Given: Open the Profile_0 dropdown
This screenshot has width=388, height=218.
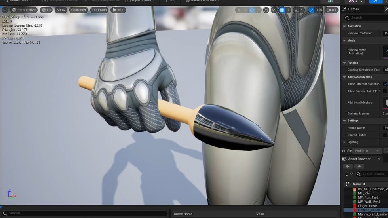Looking at the screenshot, I should pos(367,150).
